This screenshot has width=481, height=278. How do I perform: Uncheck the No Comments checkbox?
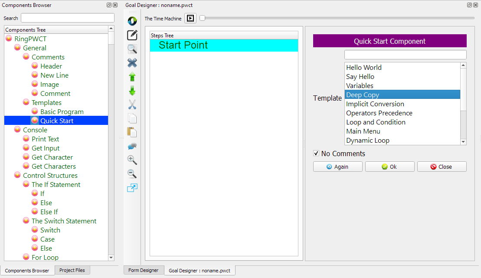coord(316,154)
